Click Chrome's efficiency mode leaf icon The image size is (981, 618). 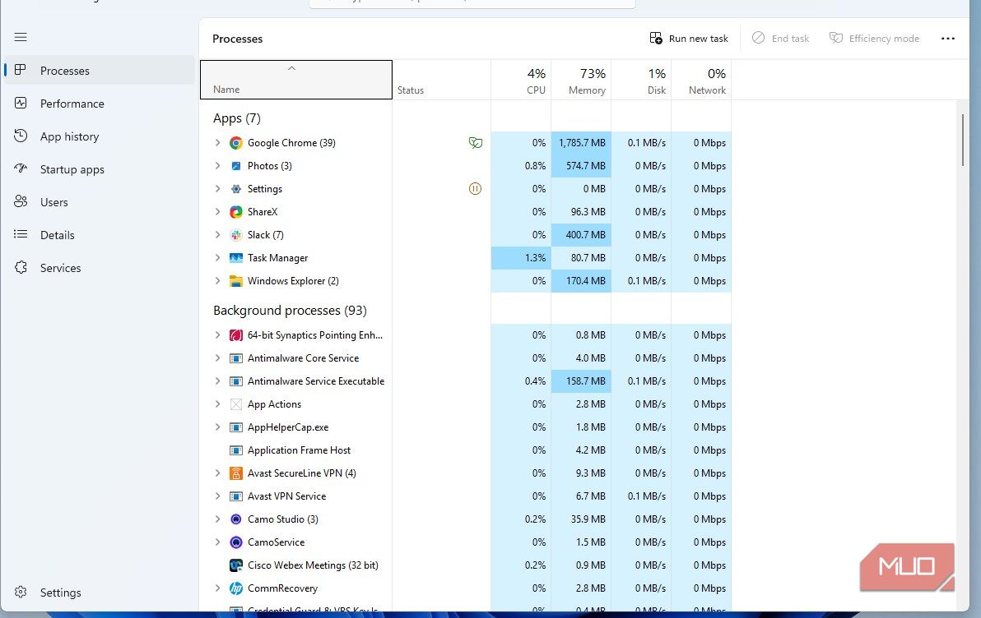tap(476, 143)
